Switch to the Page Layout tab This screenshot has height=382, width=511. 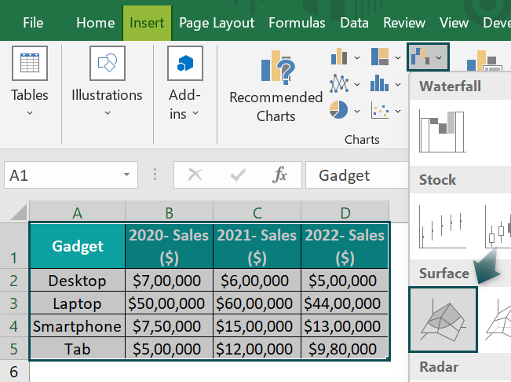click(217, 23)
